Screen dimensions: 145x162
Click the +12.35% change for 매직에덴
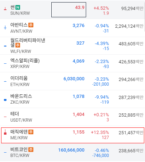coord(100,132)
